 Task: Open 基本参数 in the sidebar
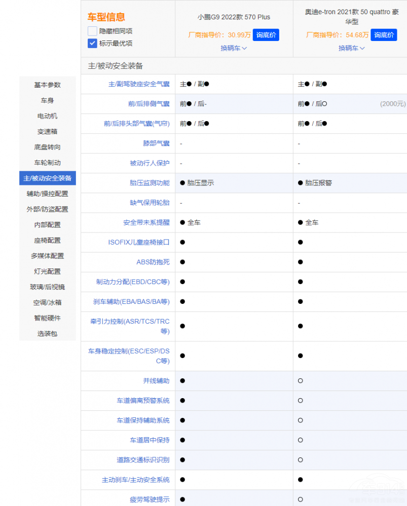(x=48, y=85)
